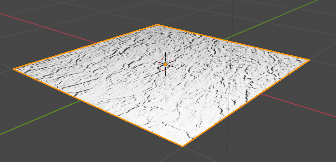Select the plane's lower-left orange edge
Image resolution: width=336 pixels, height=162 pixels.
[98, 107]
